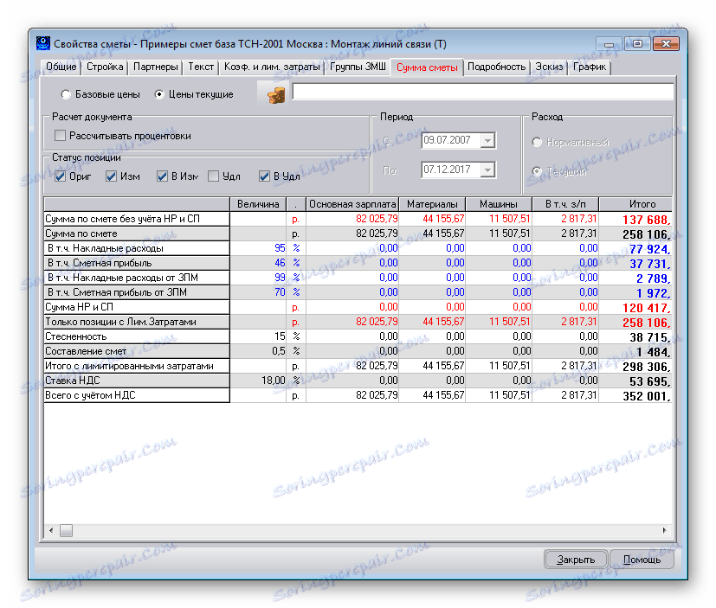Click the 137 688 total in first row
716x608 pixels.
click(x=635, y=220)
